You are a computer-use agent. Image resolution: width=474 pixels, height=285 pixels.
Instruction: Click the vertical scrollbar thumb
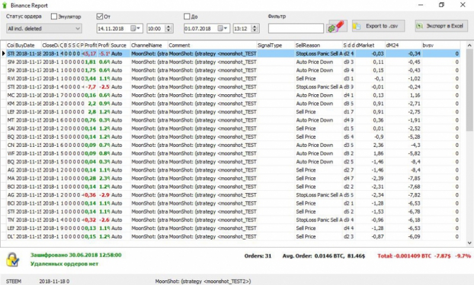pyautogui.click(x=469, y=90)
